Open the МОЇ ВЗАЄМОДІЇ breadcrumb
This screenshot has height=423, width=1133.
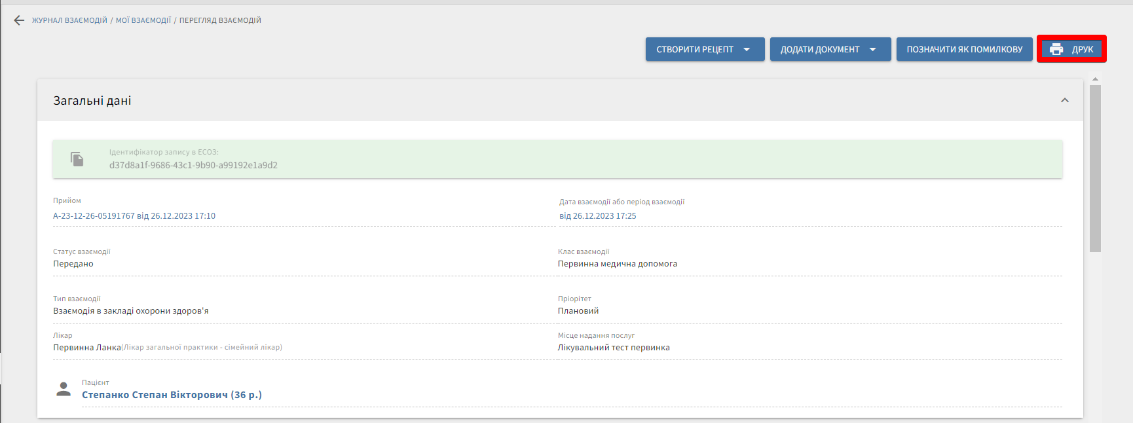pyautogui.click(x=143, y=20)
